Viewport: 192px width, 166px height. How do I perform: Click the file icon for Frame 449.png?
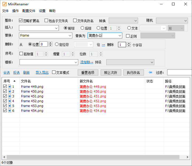pos(9,86)
